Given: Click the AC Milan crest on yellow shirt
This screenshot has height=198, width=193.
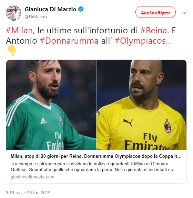Looking at the screenshot, I should 167,126.
